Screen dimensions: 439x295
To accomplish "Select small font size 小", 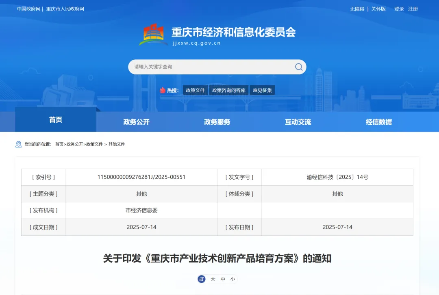I will click(233, 279).
